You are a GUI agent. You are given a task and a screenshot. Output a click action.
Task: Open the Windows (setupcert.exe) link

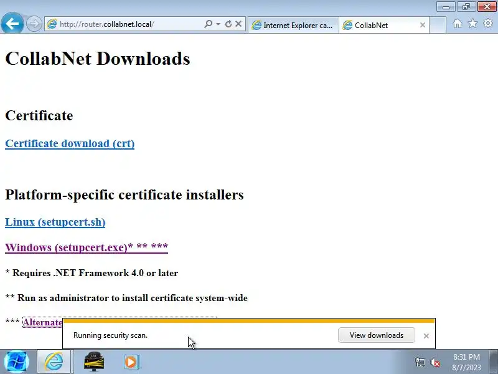(x=87, y=247)
